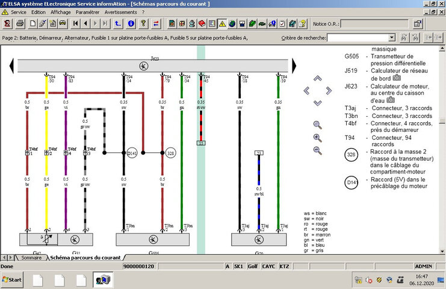Click the tab scroll right arrow
The width and height of the screenshot is (446, 289).
[x=10, y=258]
